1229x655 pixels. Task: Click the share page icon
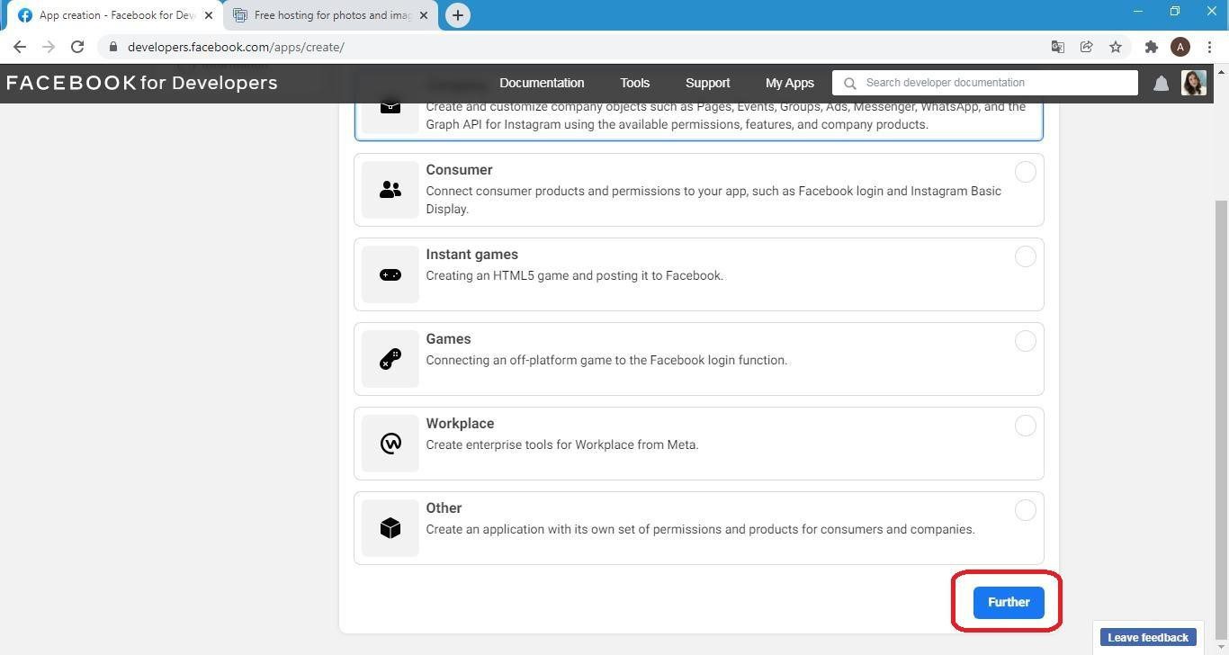pos(1087,47)
